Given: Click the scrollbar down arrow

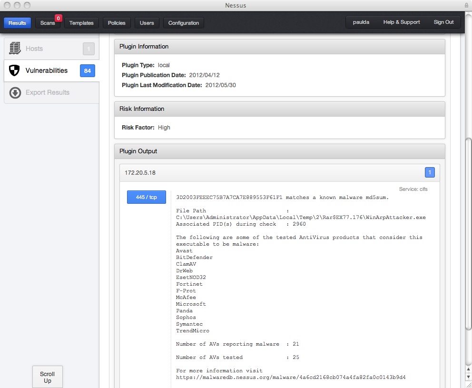Looking at the screenshot, I should (469, 377).
